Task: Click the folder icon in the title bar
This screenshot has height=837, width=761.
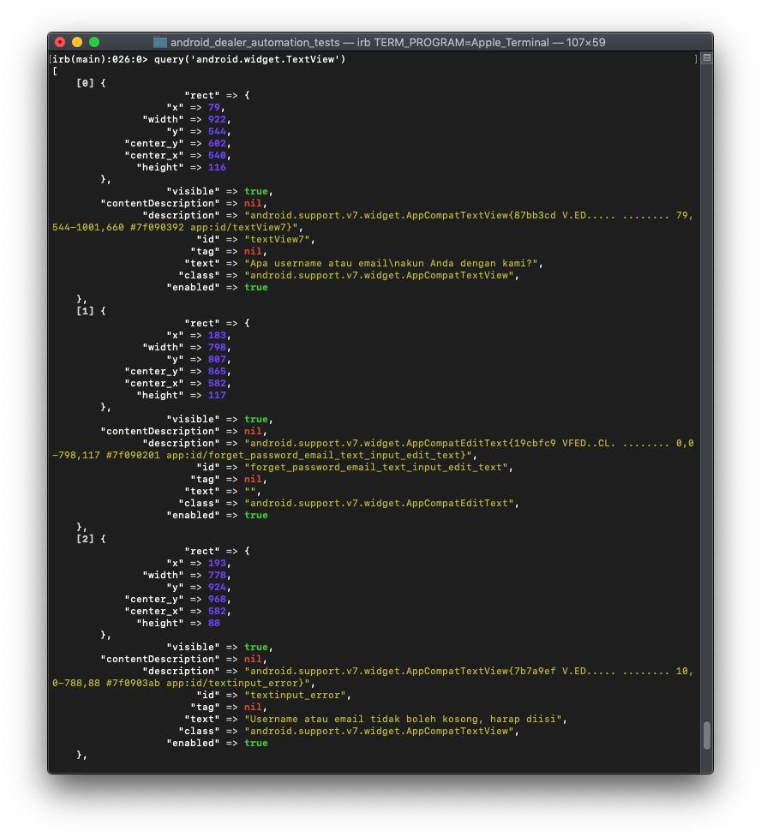Action: (x=159, y=42)
